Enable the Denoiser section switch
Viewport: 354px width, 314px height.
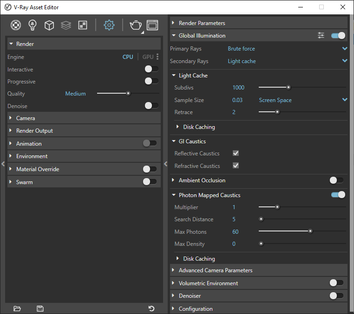[x=336, y=295]
